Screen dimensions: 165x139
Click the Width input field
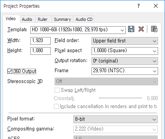[40, 41]
